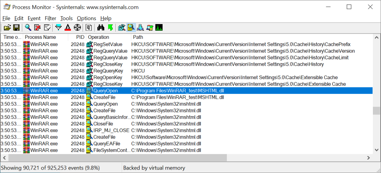This screenshot has height=173, width=381.
Task: Select the FileSystemCont... operation cell
Action: [x=112, y=150]
